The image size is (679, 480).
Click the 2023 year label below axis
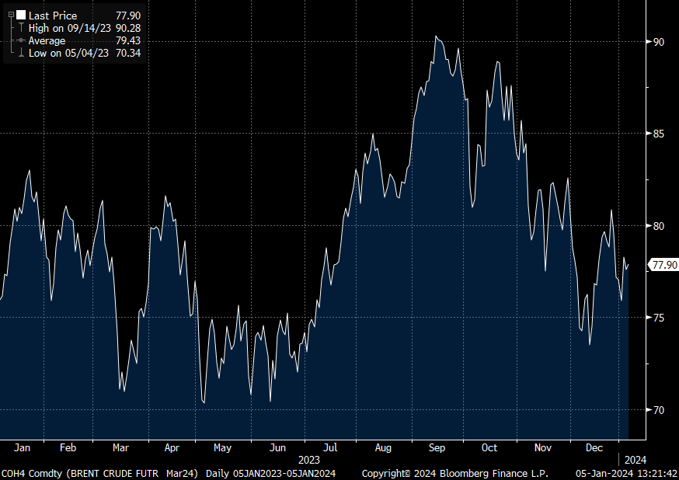(309, 460)
